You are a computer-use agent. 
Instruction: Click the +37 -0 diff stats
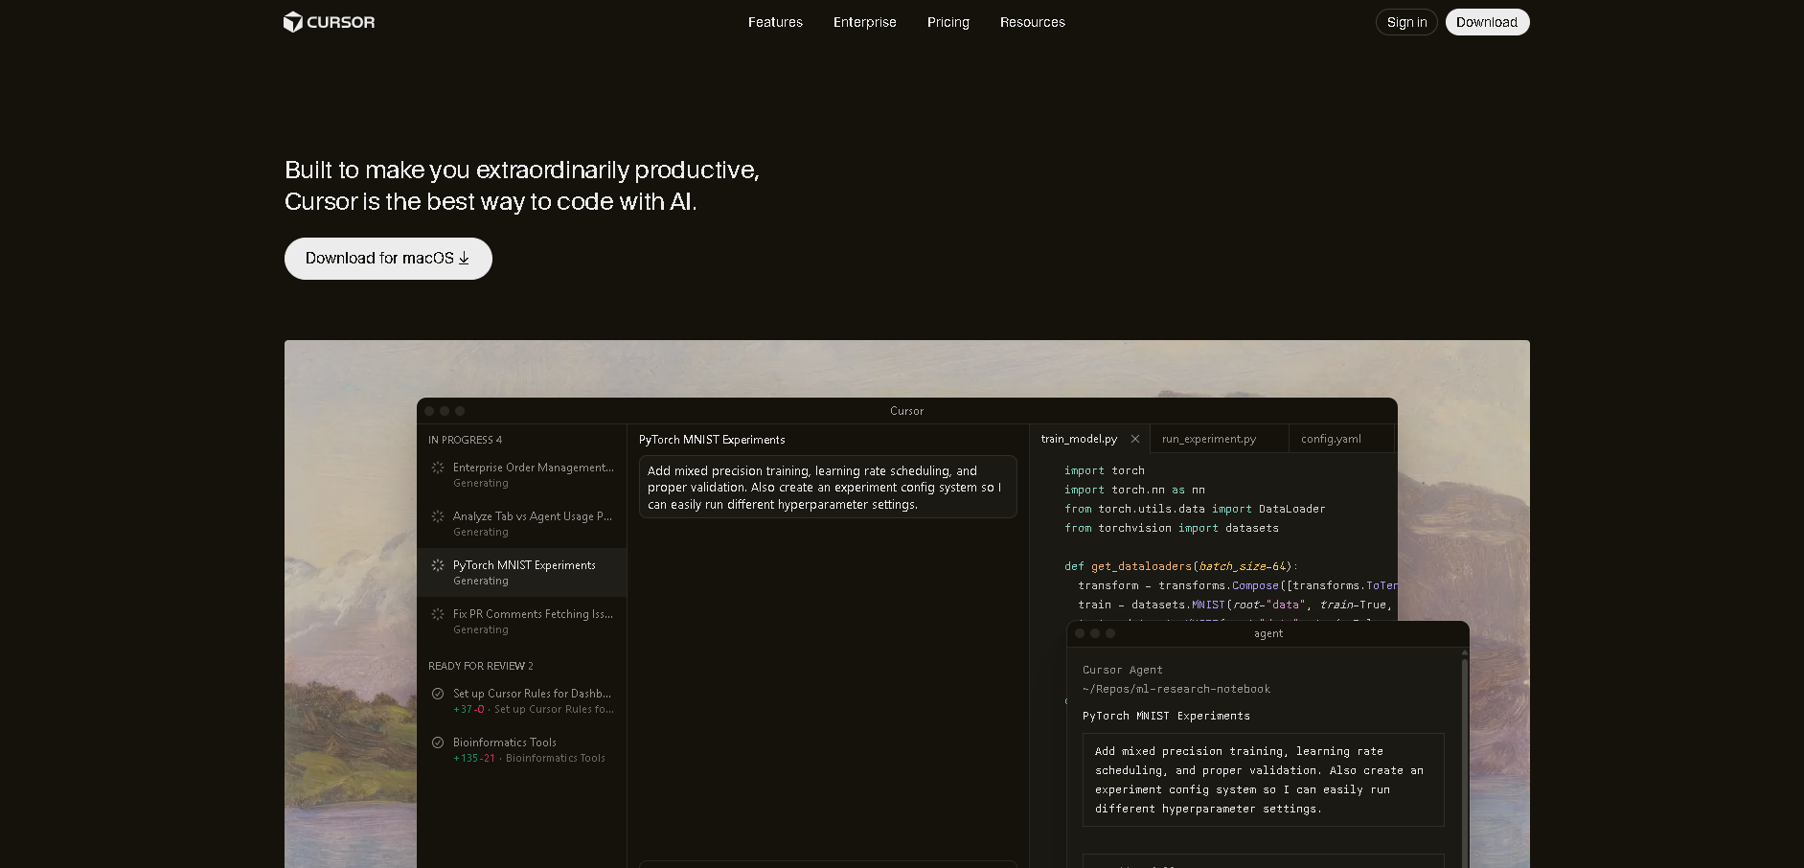pyautogui.click(x=468, y=709)
